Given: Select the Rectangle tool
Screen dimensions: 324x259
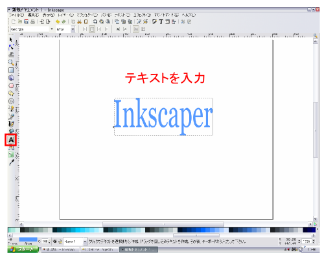Looking at the screenshot, I should 11,71.
